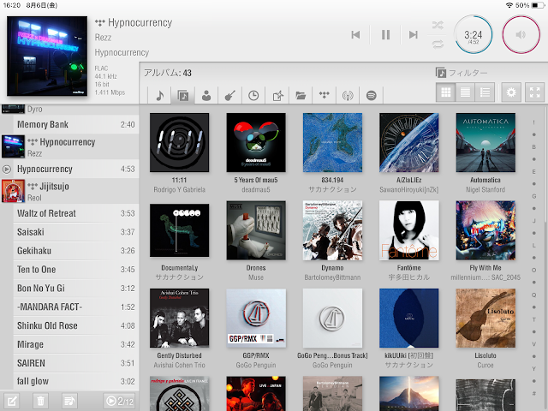Open the Gently Disturbed album cover
This screenshot has width=548, height=411.
(x=179, y=318)
